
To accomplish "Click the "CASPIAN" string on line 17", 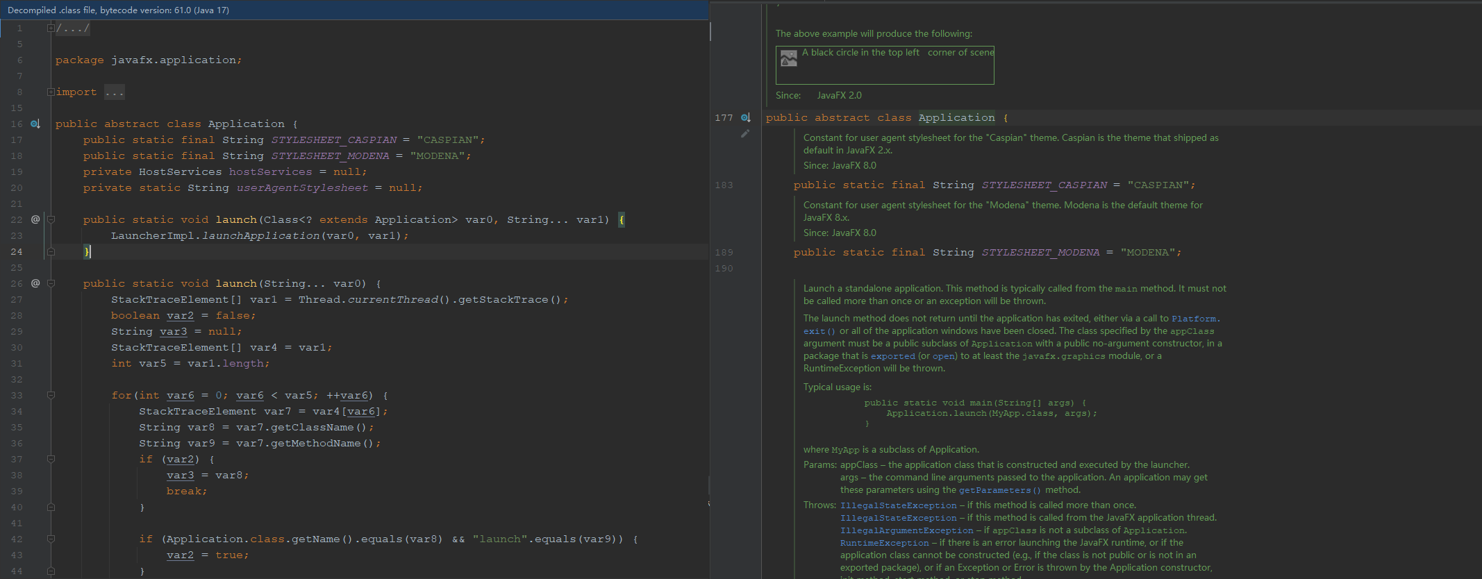I will [448, 140].
